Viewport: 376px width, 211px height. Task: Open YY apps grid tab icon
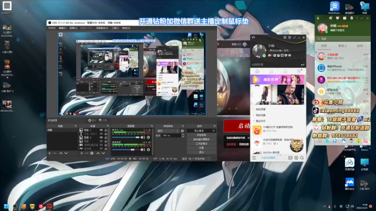tap(299, 71)
